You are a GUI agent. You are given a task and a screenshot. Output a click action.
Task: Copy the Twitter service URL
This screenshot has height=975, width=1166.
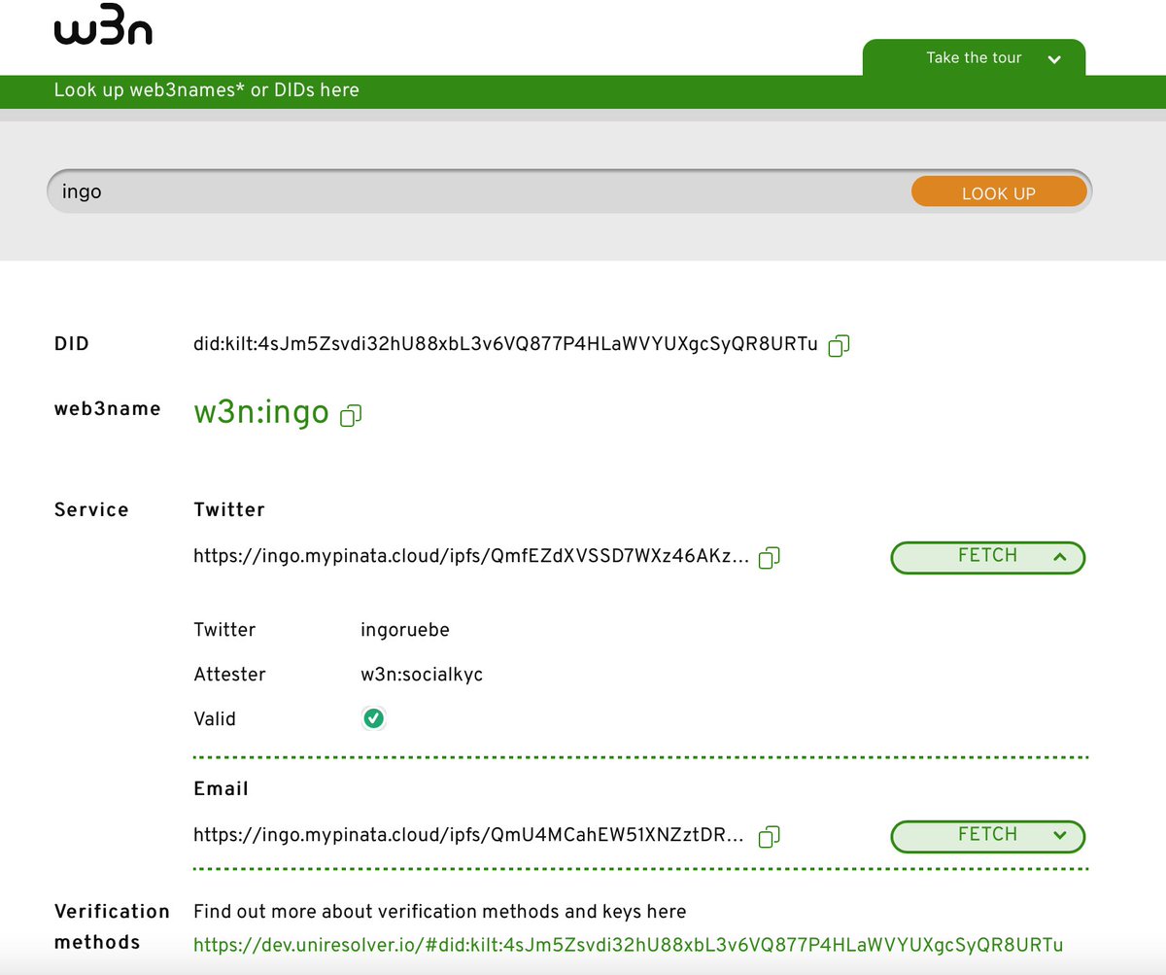tap(770, 557)
